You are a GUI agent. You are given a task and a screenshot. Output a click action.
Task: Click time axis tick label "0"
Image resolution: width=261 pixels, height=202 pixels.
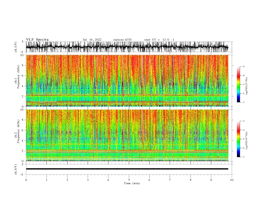click(x=26, y=180)
